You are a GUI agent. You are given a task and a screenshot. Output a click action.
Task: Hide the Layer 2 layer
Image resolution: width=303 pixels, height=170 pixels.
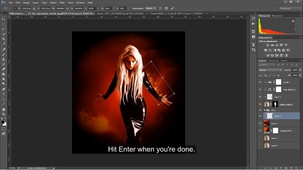click(260, 123)
